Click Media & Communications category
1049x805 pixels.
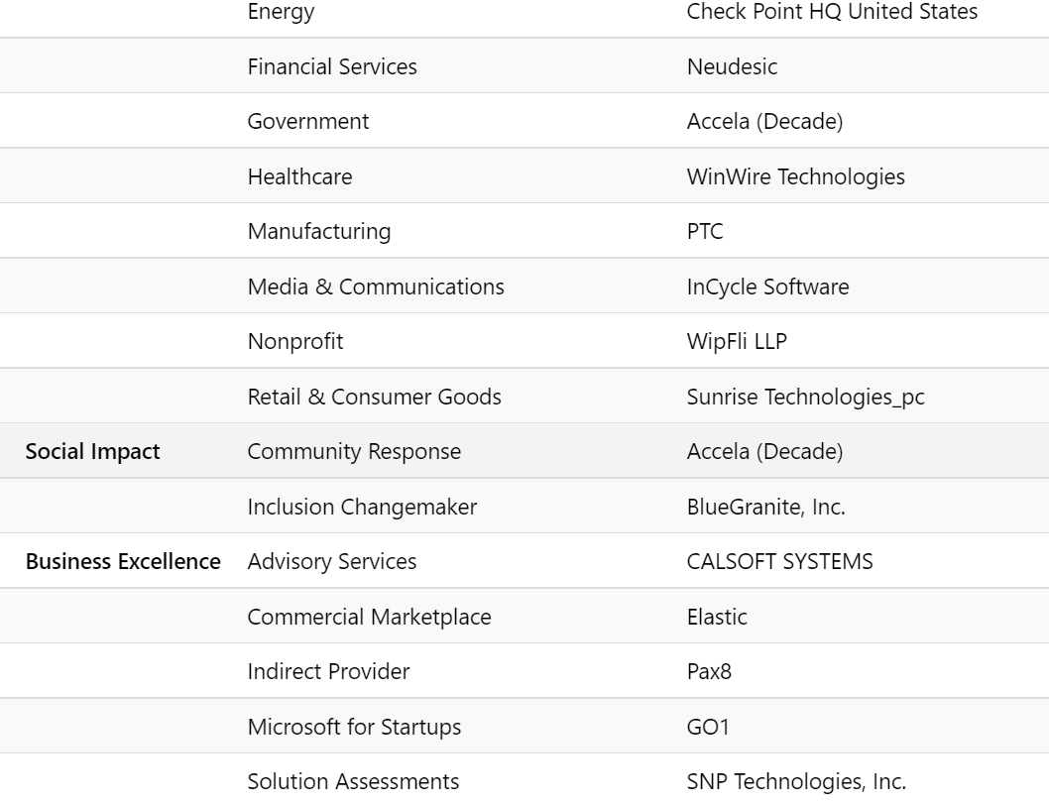376,287
